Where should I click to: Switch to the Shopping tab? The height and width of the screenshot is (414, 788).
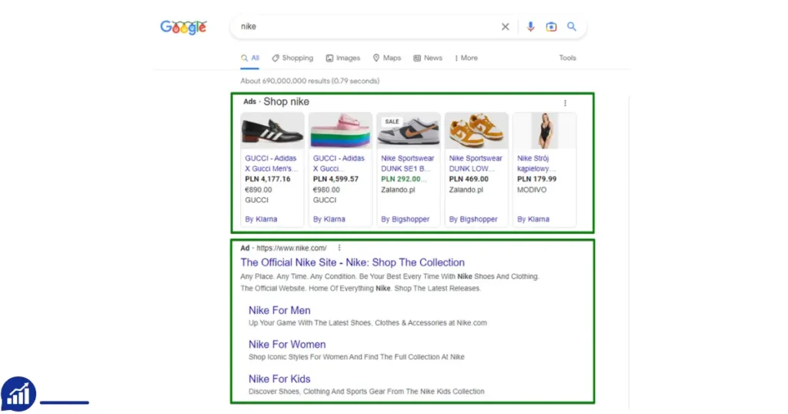pyautogui.click(x=292, y=58)
